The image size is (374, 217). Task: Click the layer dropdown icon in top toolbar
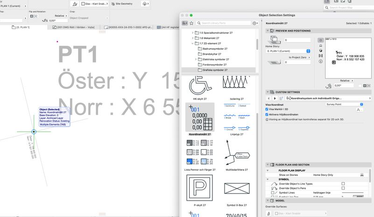point(145,4)
